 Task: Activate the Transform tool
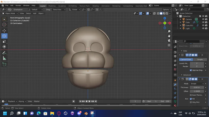[4, 47]
